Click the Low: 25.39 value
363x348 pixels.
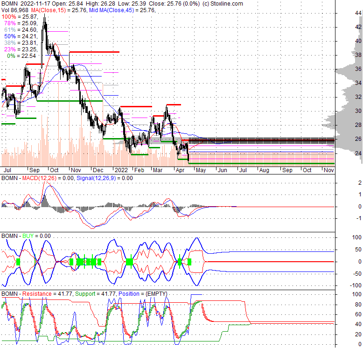click(132, 4)
